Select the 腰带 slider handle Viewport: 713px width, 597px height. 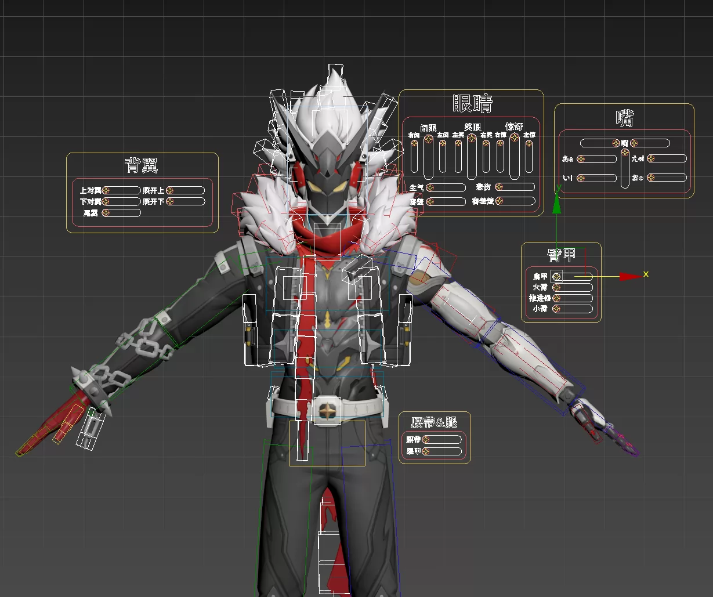pyautogui.click(x=425, y=439)
